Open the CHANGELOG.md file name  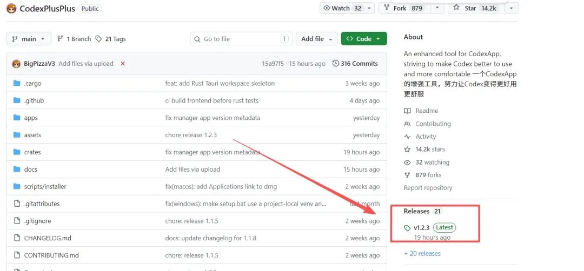pos(48,238)
